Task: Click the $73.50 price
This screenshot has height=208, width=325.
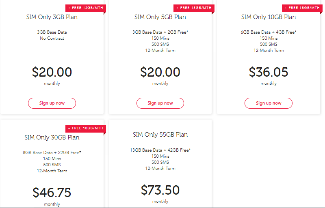Action: pyautogui.click(x=160, y=190)
